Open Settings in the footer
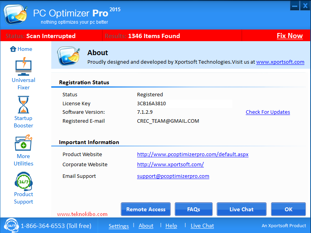This screenshot has width=311, height=233. (118, 226)
